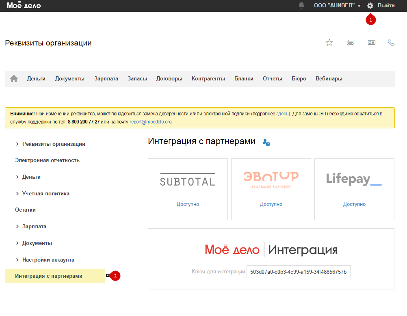Screen dimensions: 407x316
Task: Click the Эвотор partner logo
Action: (x=271, y=180)
